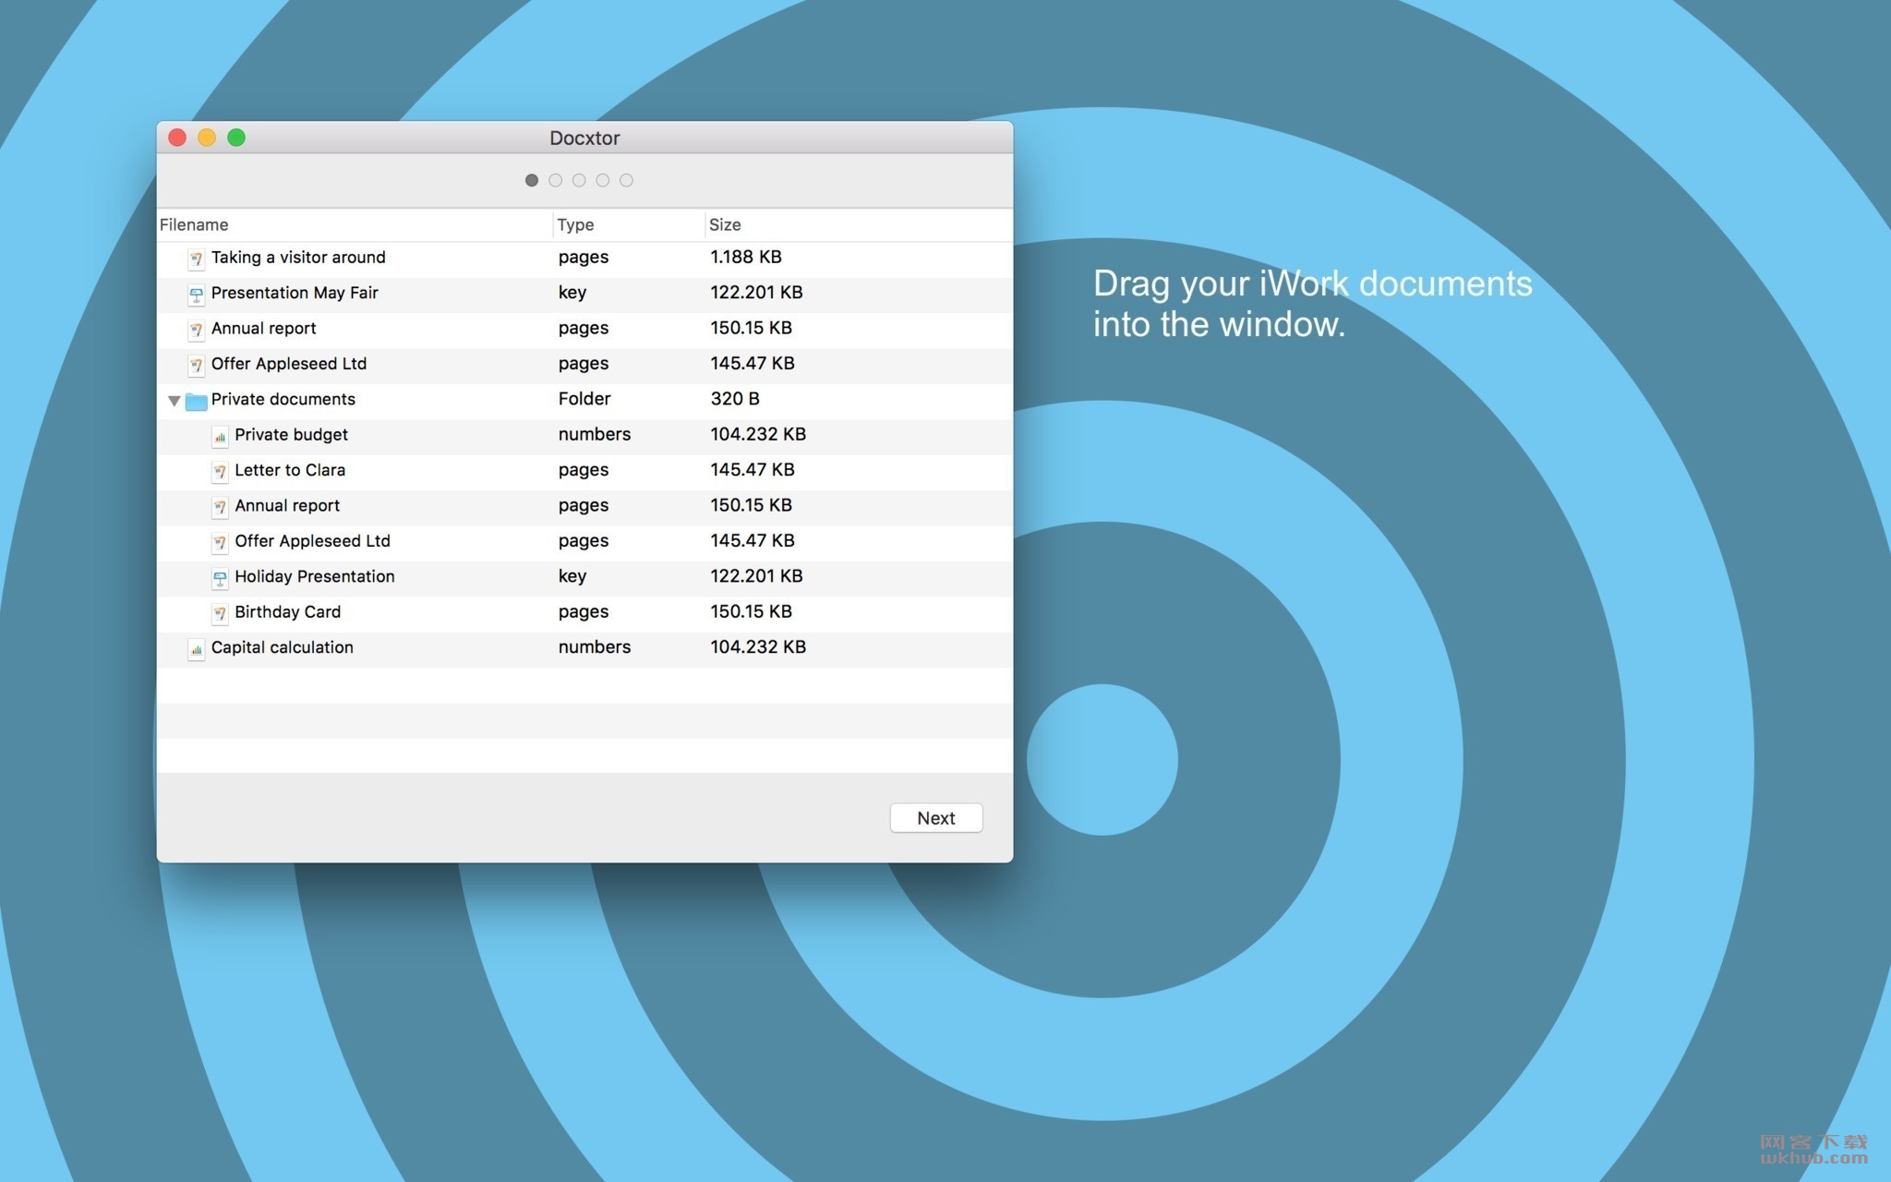Image resolution: width=1891 pixels, height=1182 pixels.
Task: Close the Docxtor window
Action: tap(177, 138)
